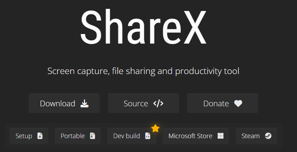The height and width of the screenshot is (152, 297).
Task: Click the installer file icon beside Setup
Action: click(x=40, y=136)
